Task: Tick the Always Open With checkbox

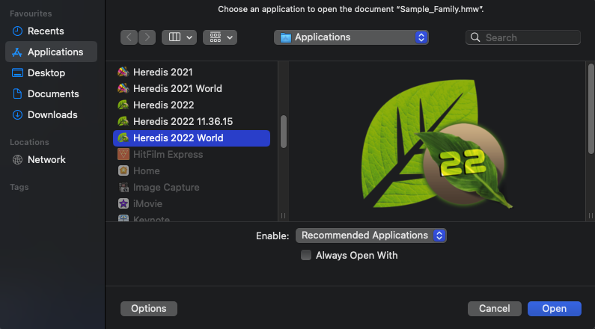Action: coord(306,255)
